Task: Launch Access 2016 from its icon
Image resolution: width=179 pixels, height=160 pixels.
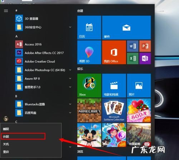Action: tap(19, 44)
